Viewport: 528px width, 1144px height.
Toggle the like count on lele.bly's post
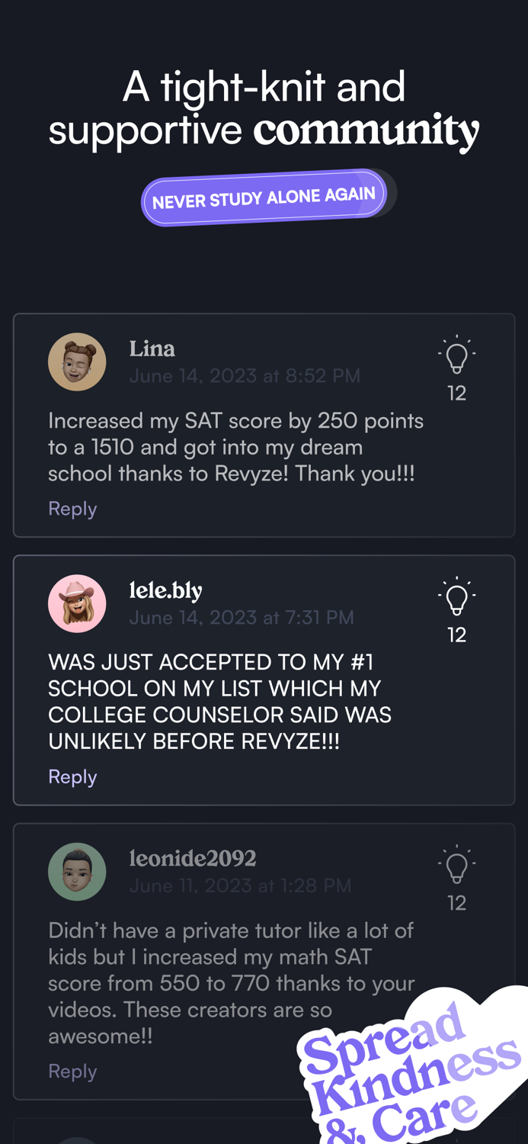tap(456, 635)
